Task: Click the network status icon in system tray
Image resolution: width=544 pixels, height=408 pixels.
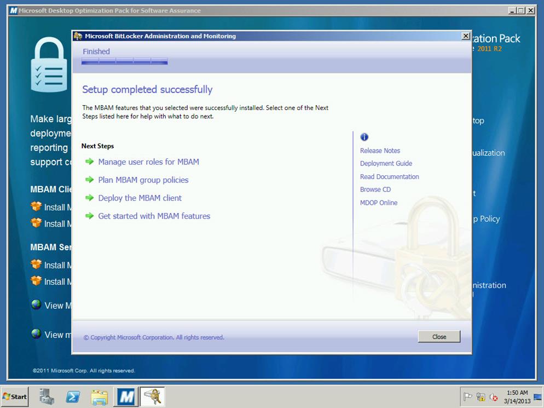Action: tap(481, 396)
